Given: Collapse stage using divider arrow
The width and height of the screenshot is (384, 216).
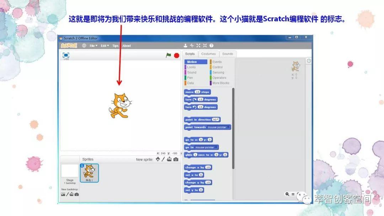Looking at the screenshot, I should [x=181, y=153].
